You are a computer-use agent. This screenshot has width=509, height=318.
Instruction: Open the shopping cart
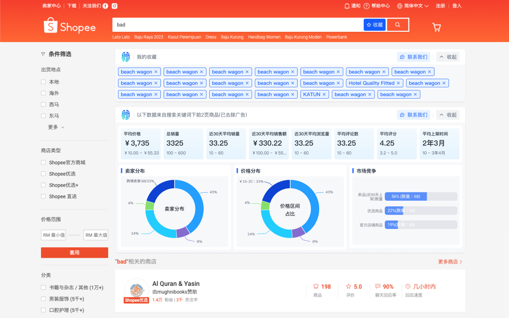436,27
